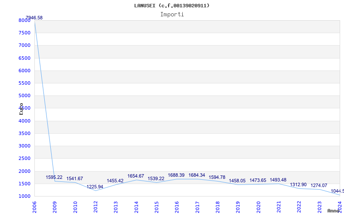Select the x-axis year 2015

tap(157, 207)
